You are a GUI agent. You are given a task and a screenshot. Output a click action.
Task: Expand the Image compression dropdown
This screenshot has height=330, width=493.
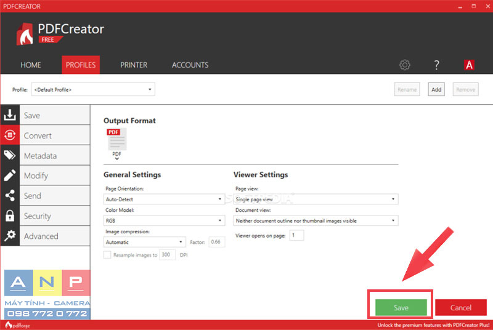click(145, 242)
